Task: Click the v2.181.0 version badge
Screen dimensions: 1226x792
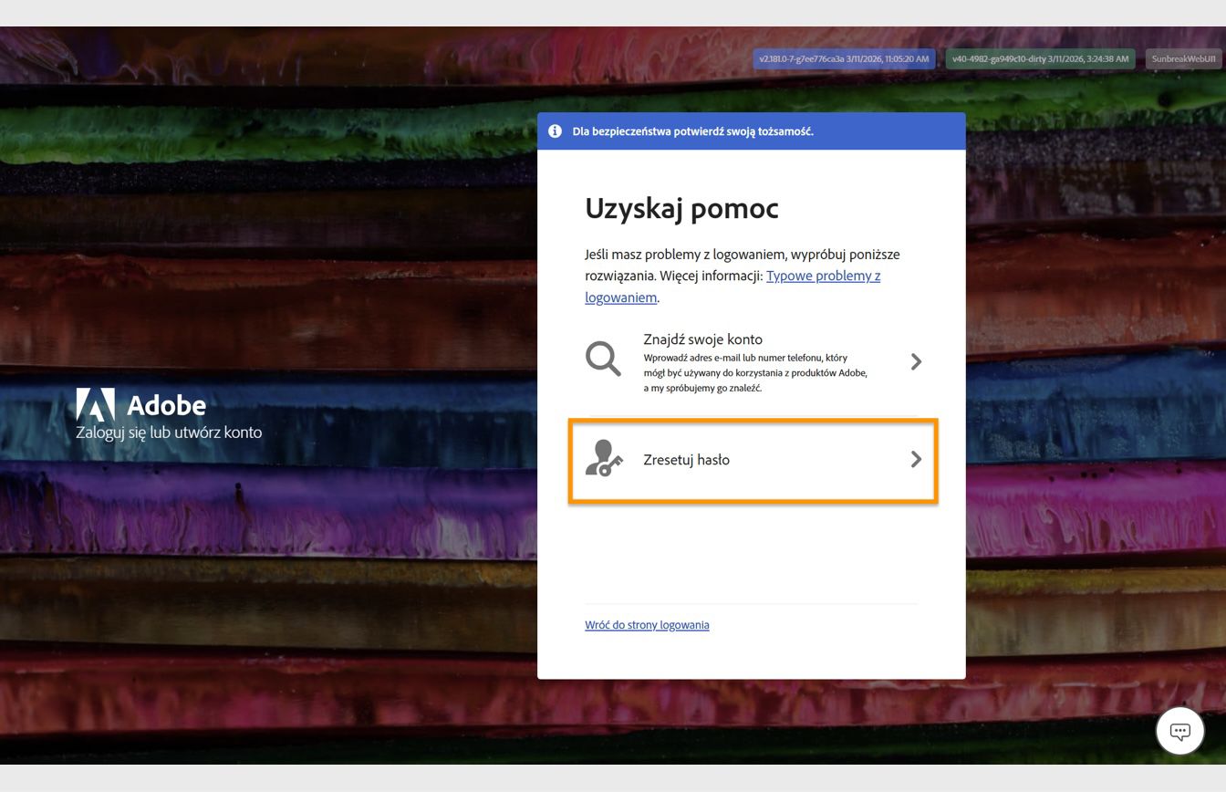Action: click(x=842, y=57)
